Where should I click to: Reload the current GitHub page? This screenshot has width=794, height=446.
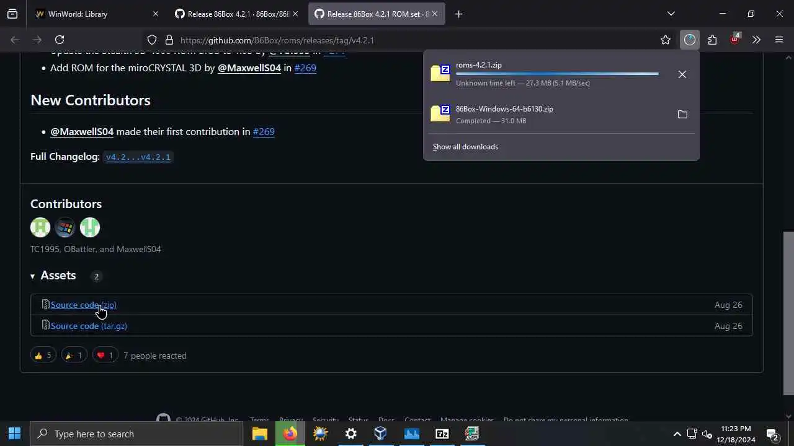60,40
